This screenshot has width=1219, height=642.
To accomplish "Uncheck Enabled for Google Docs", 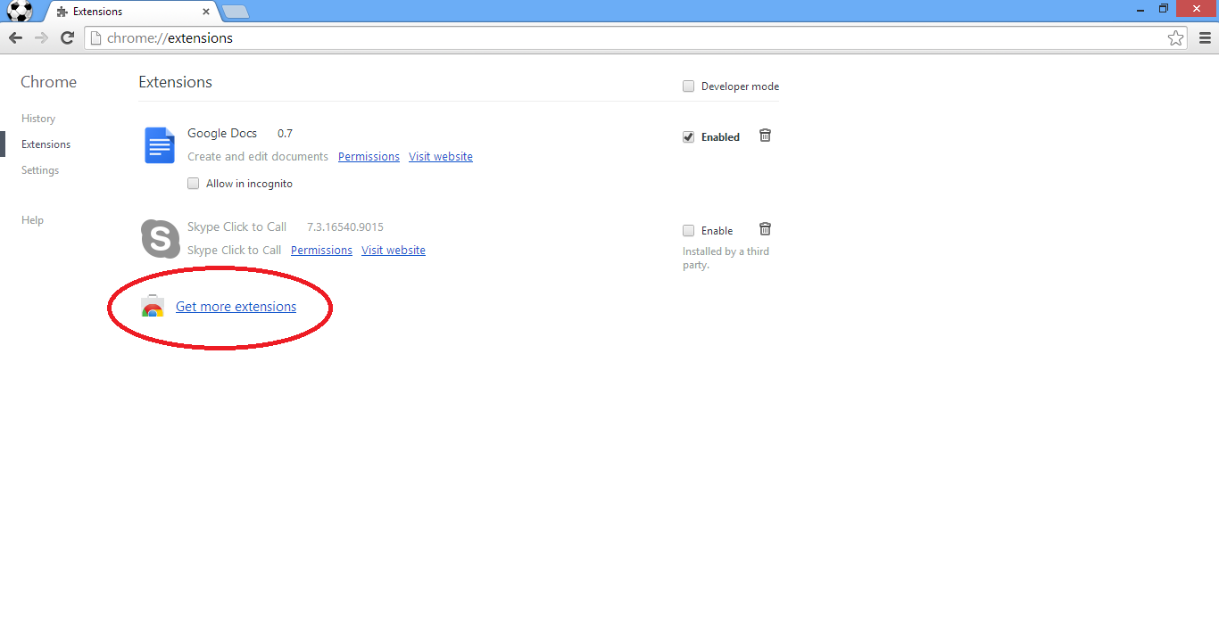I will pos(688,136).
